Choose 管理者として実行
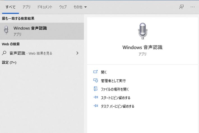The height and width of the screenshot is (133, 199). [x=113, y=81]
